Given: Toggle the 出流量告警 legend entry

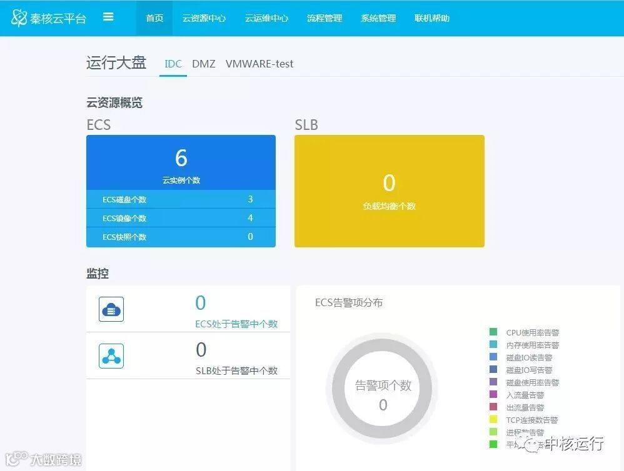Looking at the screenshot, I should point(516,407).
